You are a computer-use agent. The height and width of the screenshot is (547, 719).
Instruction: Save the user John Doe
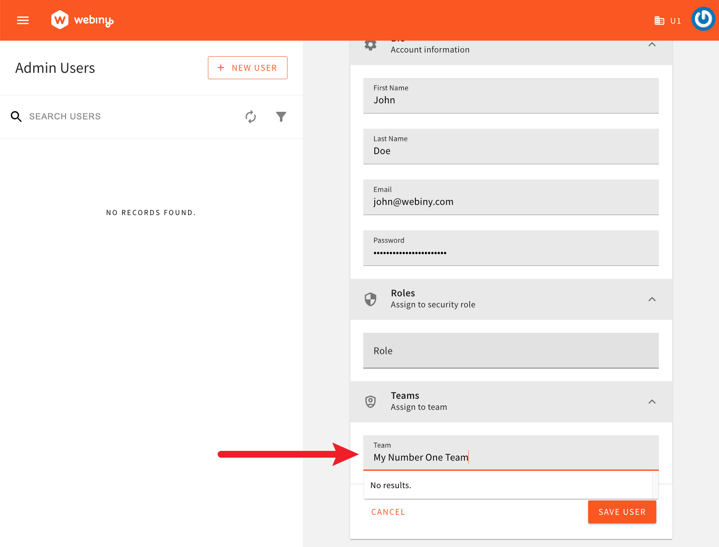(622, 511)
